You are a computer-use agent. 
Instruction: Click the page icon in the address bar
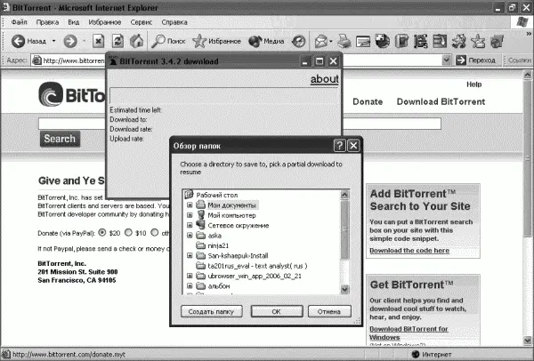click(36, 60)
